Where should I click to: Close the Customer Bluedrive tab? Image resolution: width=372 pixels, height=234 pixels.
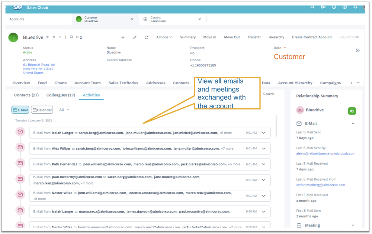(x=132, y=19)
